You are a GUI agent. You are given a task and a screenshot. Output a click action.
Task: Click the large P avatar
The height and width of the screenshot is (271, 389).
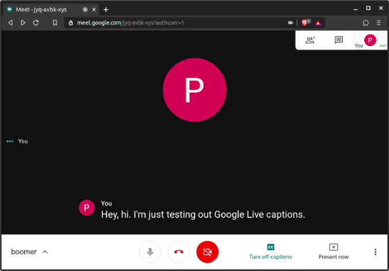point(195,90)
